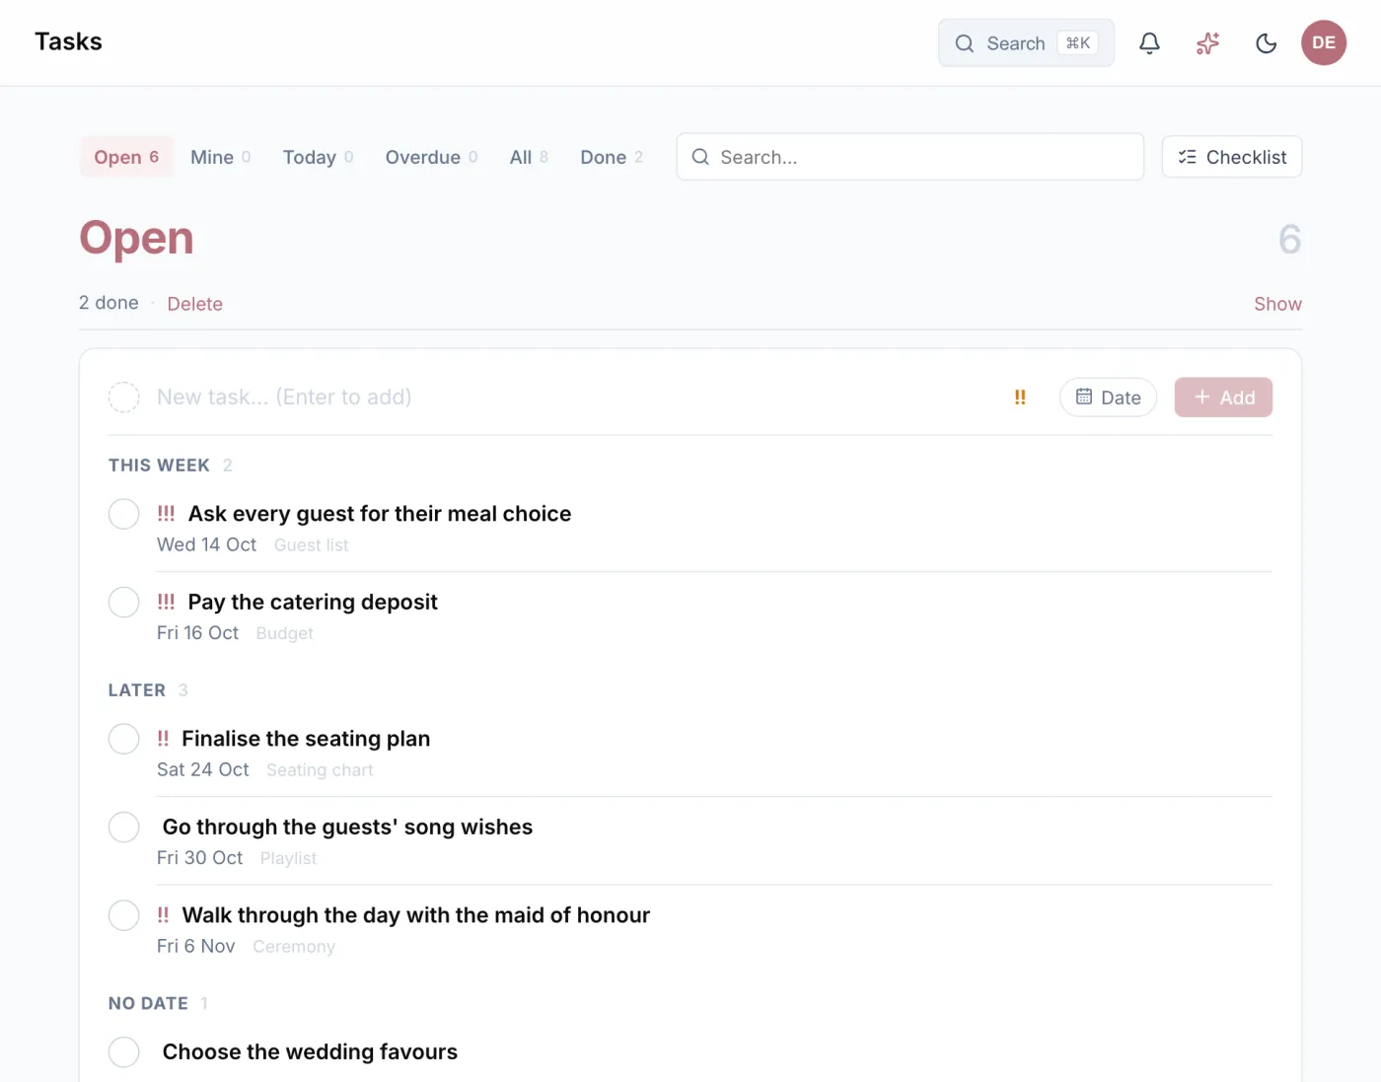1381x1082 pixels.
Task: Switch to the Done tab
Action: pos(612,157)
